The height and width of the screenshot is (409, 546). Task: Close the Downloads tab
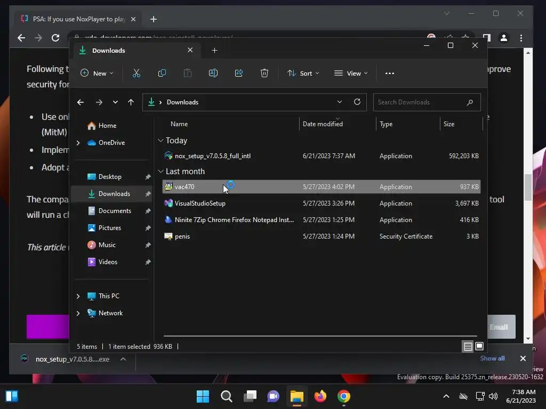pyautogui.click(x=190, y=50)
